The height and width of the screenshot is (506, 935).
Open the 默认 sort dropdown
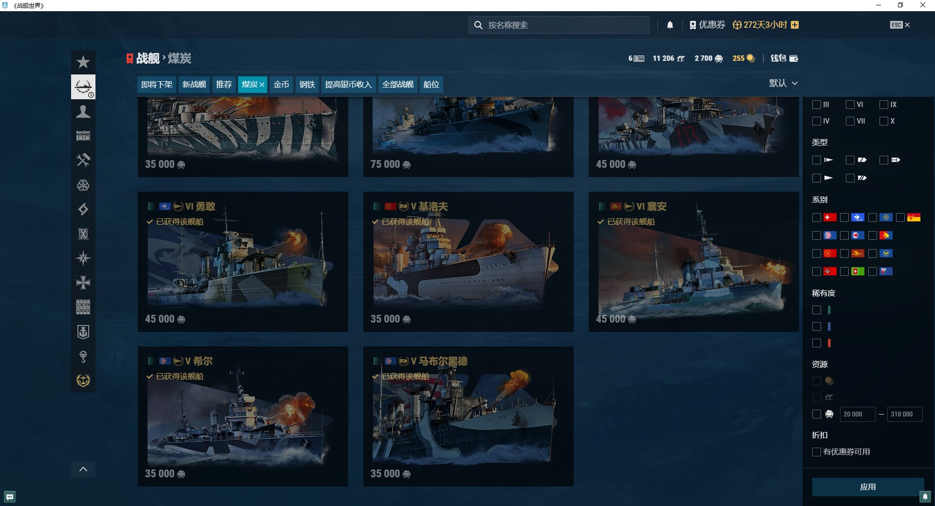click(x=783, y=83)
